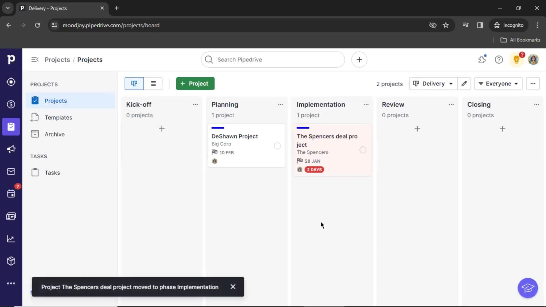This screenshot has height=307, width=546.
Task: Click the global add plus button
Action: pyautogui.click(x=359, y=60)
